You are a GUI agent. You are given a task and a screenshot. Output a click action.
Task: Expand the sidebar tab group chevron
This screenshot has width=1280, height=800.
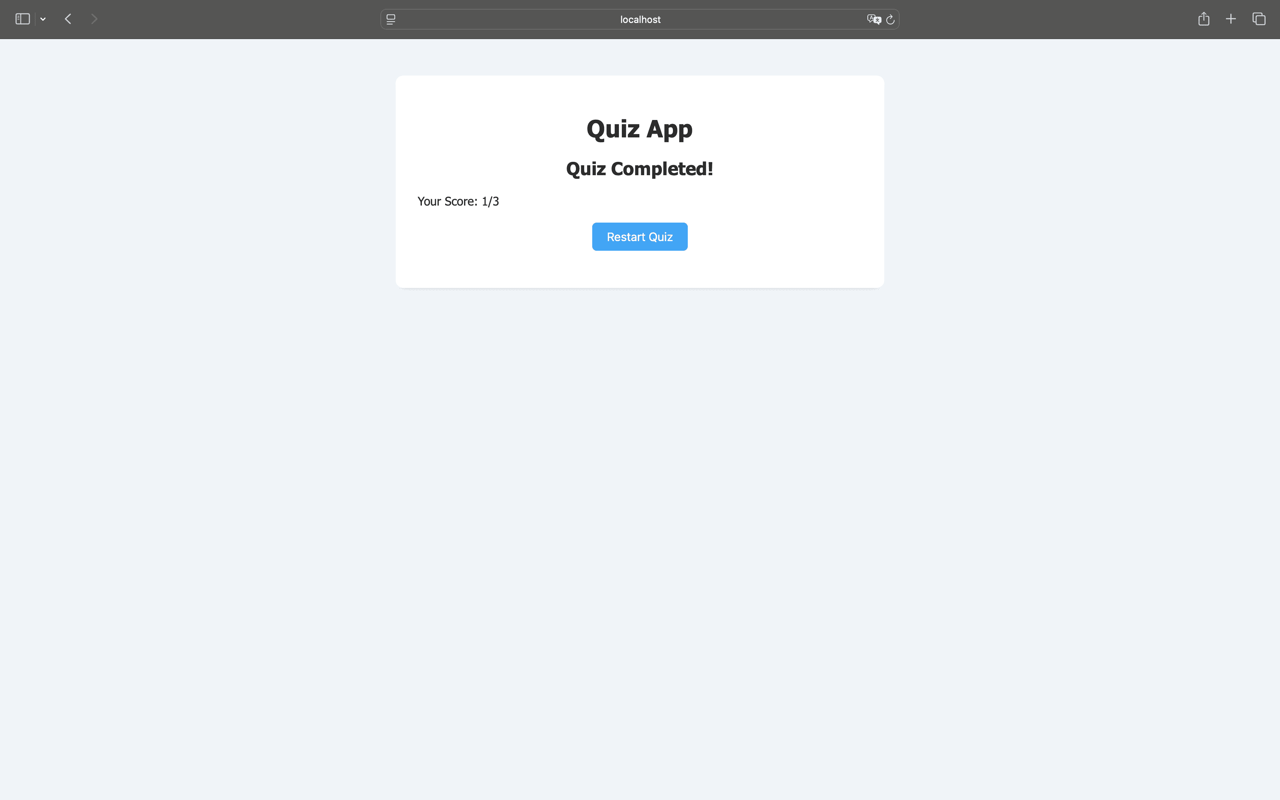pyautogui.click(x=43, y=19)
